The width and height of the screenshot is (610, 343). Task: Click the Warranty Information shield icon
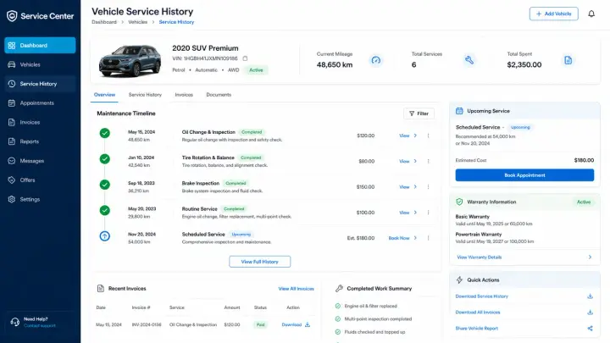point(459,202)
